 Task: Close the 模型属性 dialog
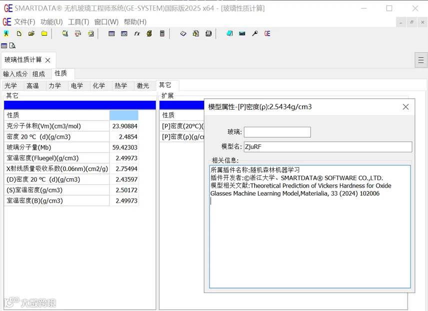tap(406, 107)
